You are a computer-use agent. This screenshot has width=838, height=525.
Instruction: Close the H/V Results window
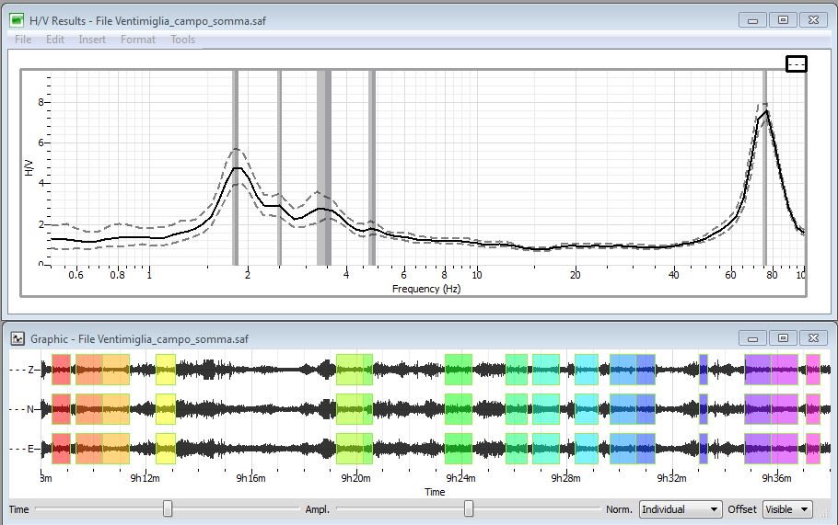click(813, 20)
